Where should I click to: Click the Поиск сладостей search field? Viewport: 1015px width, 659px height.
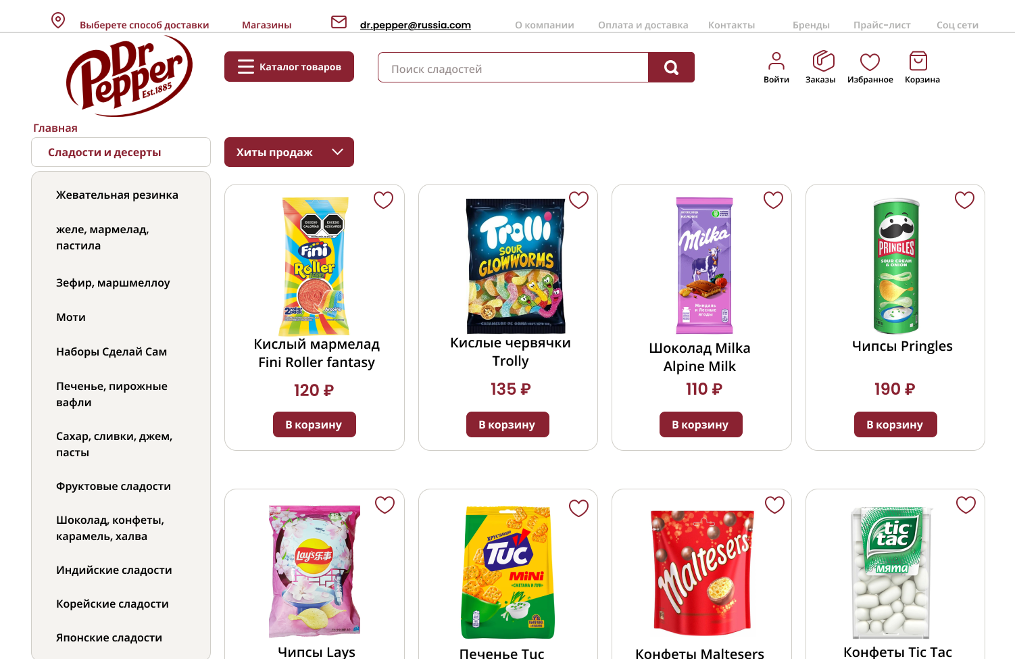tap(513, 68)
